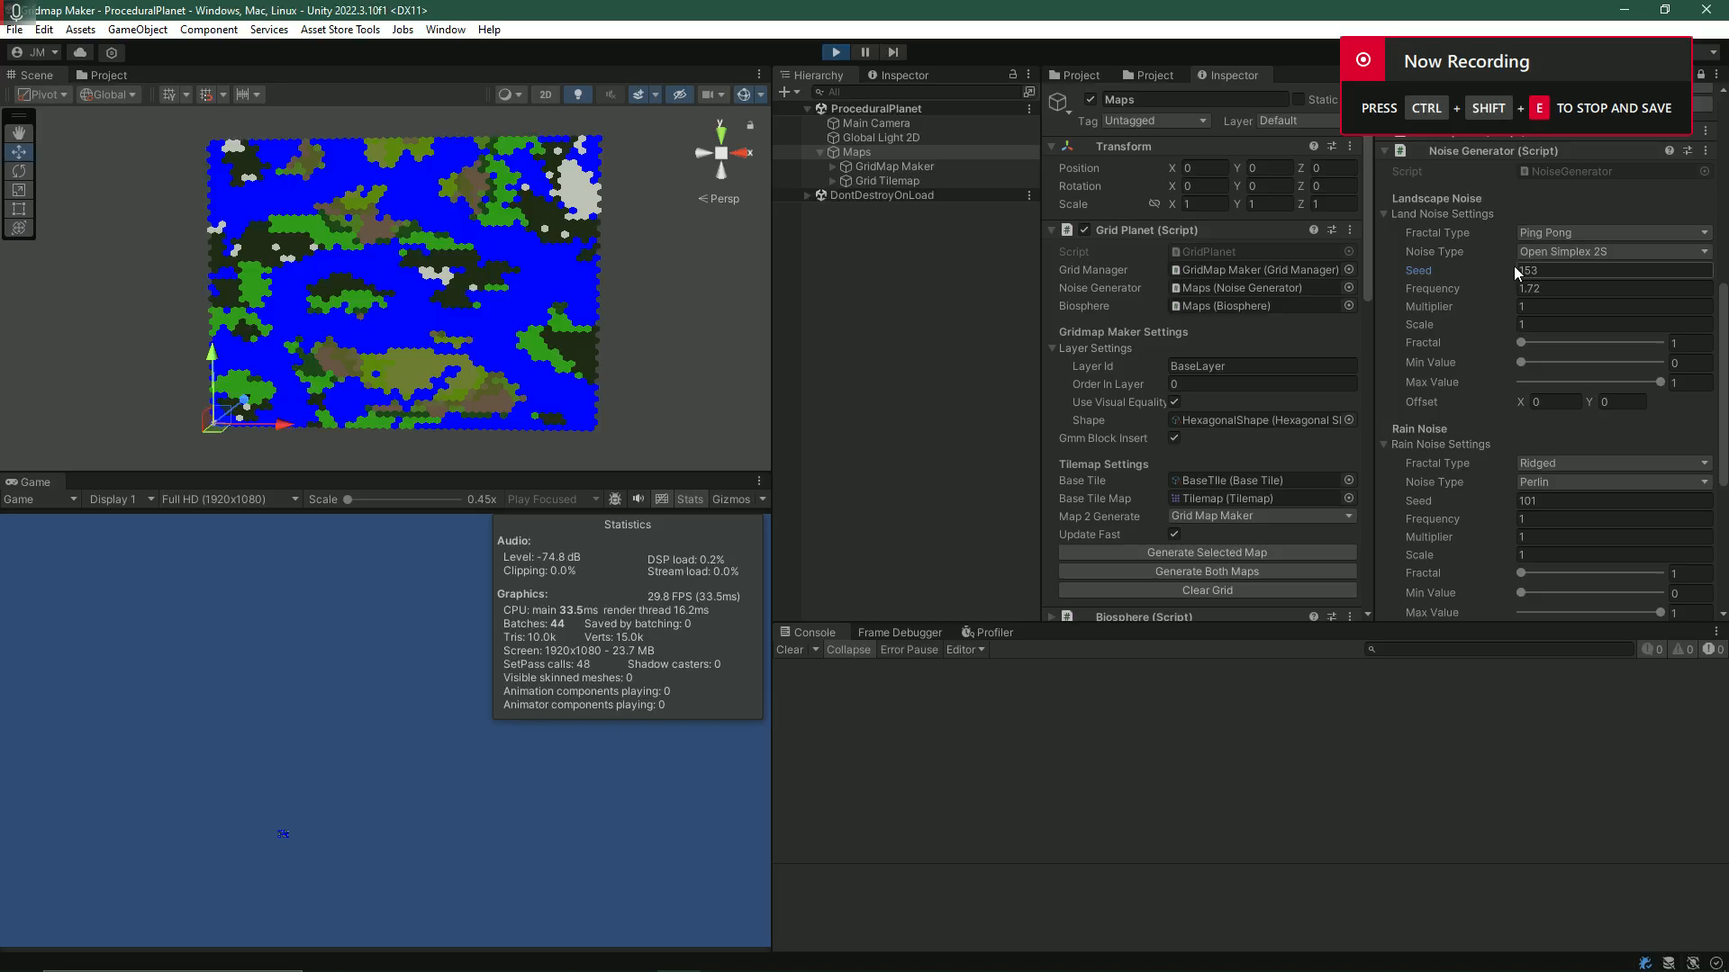This screenshot has height=972, width=1729.
Task: Click Generate Selected Map button
Action: (1208, 553)
